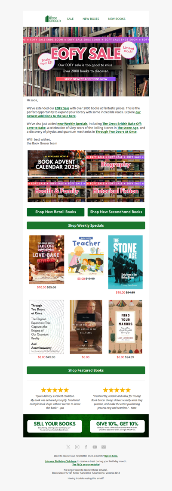The height and width of the screenshot is (491, 172).
Task: Click Shop Featured Books button
Action: (x=86, y=370)
